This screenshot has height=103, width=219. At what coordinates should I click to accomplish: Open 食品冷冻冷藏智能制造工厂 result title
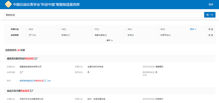click(x=21, y=91)
